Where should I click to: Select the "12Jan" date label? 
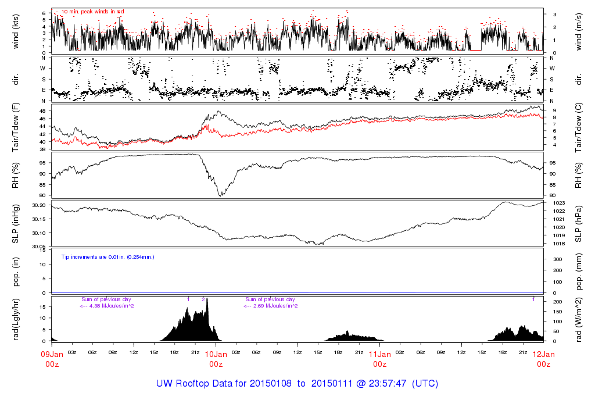point(544,355)
